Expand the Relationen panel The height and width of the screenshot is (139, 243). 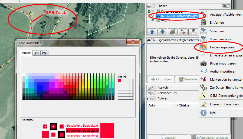149,93
